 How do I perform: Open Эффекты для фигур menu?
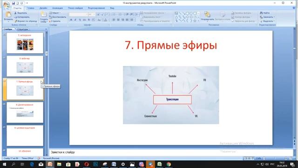[x=244, y=21]
